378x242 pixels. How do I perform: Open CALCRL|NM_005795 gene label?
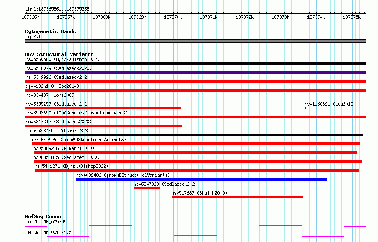(46, 222)
